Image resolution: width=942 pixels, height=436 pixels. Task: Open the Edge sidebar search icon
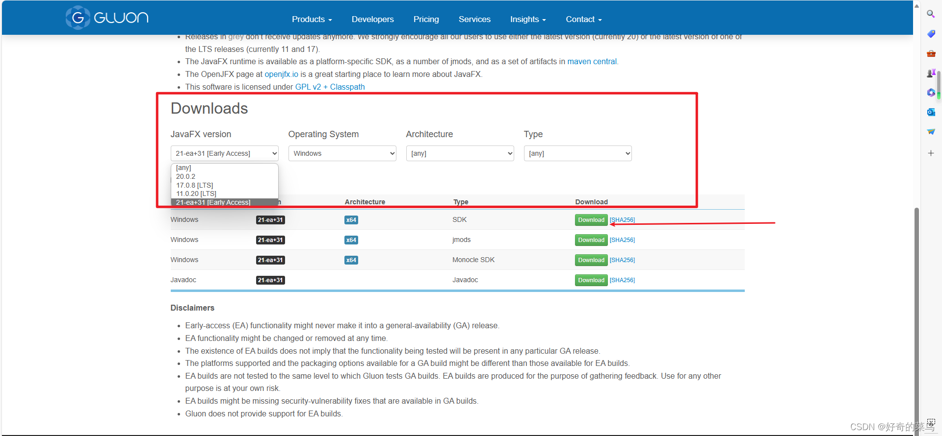(931, 14)
